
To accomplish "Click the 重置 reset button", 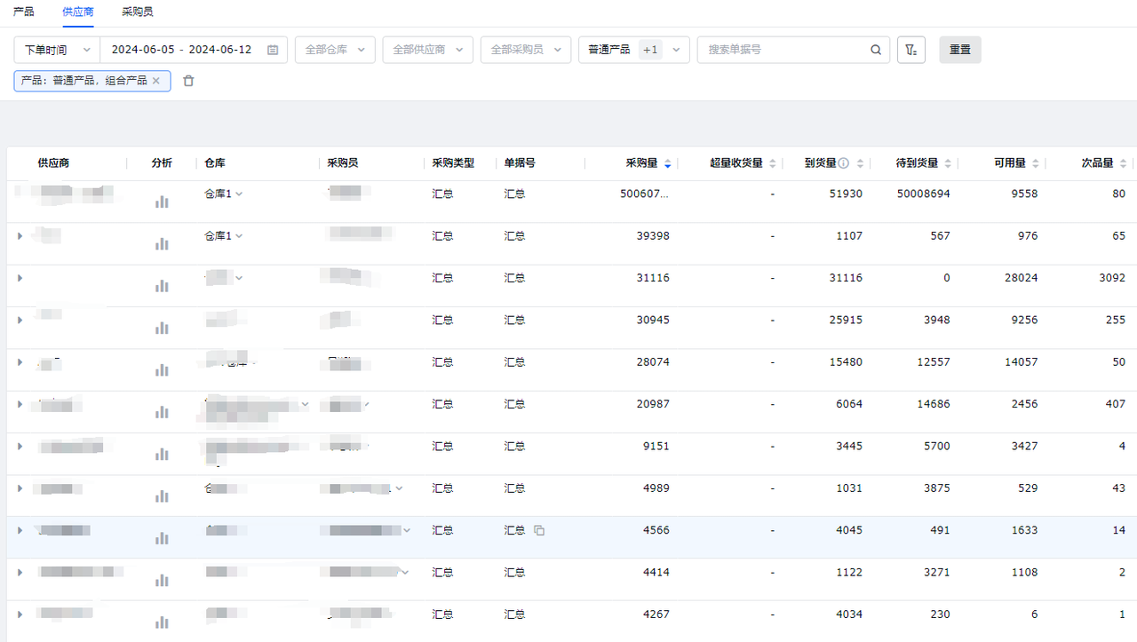I will (960, 50).
